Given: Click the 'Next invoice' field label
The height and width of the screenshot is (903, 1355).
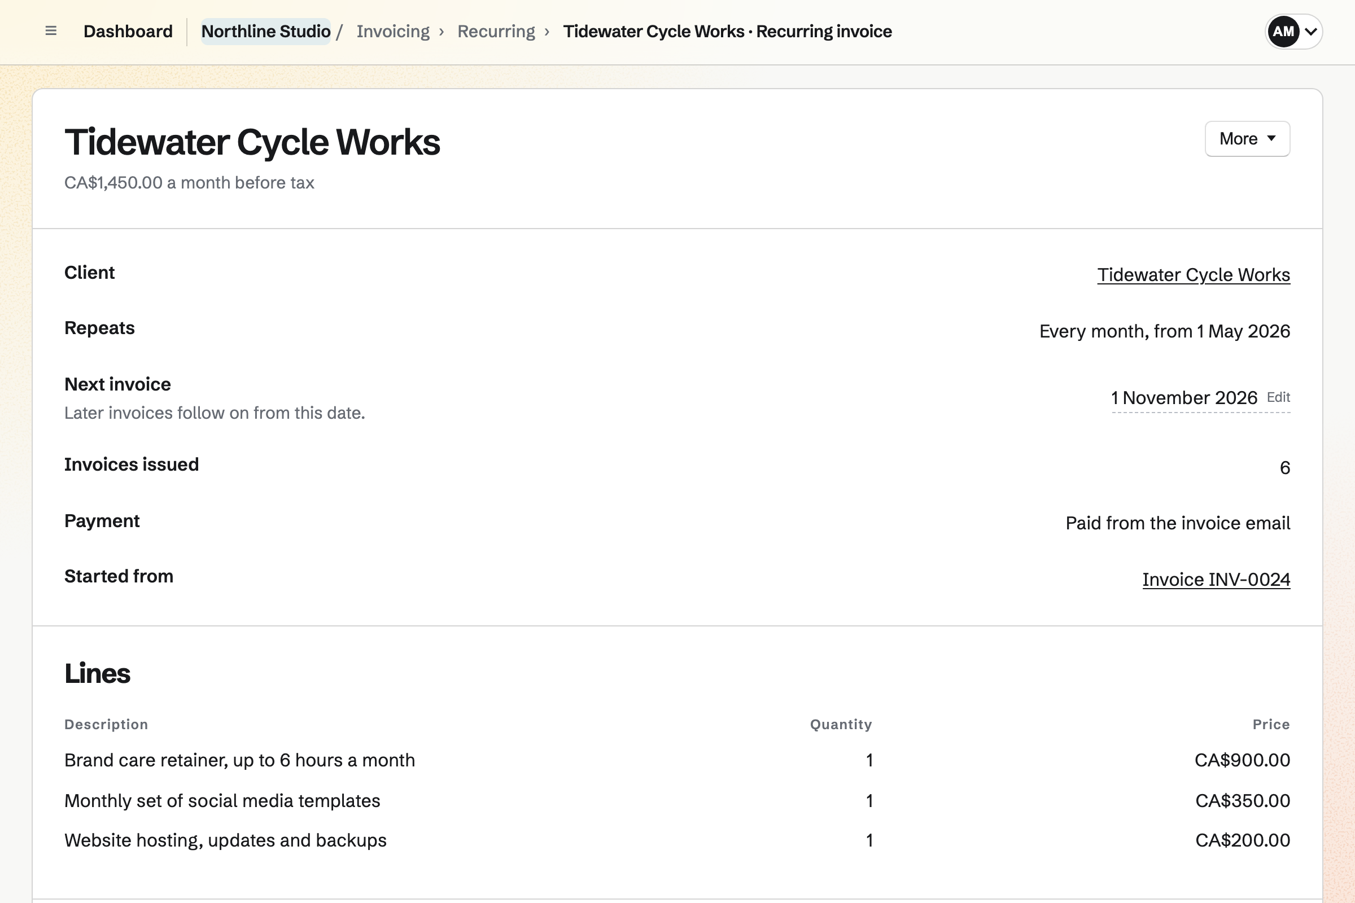Looking at the screenshot, I should pyautogui.click(x=117, y=384).
